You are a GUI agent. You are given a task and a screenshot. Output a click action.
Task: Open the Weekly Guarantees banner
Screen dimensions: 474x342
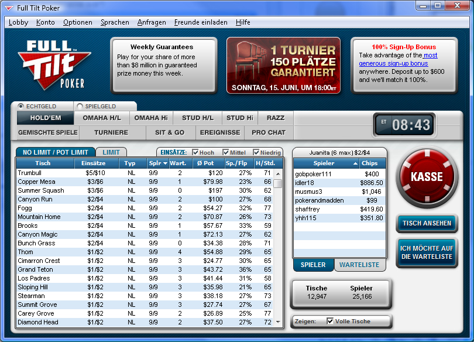point(164,66)
